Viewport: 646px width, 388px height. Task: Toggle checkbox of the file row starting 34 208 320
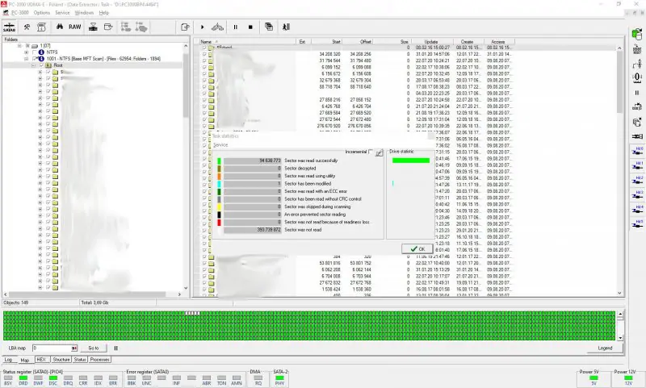(204, 54)
